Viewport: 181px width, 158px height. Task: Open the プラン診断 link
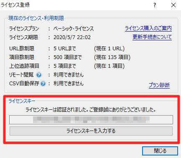[159, 85]
